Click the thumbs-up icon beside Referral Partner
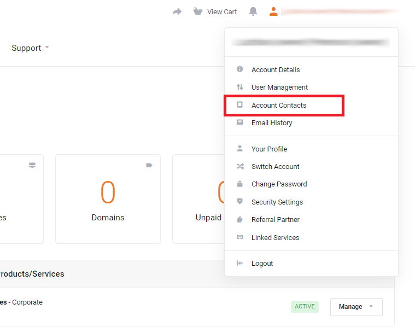 click(240, 219)
